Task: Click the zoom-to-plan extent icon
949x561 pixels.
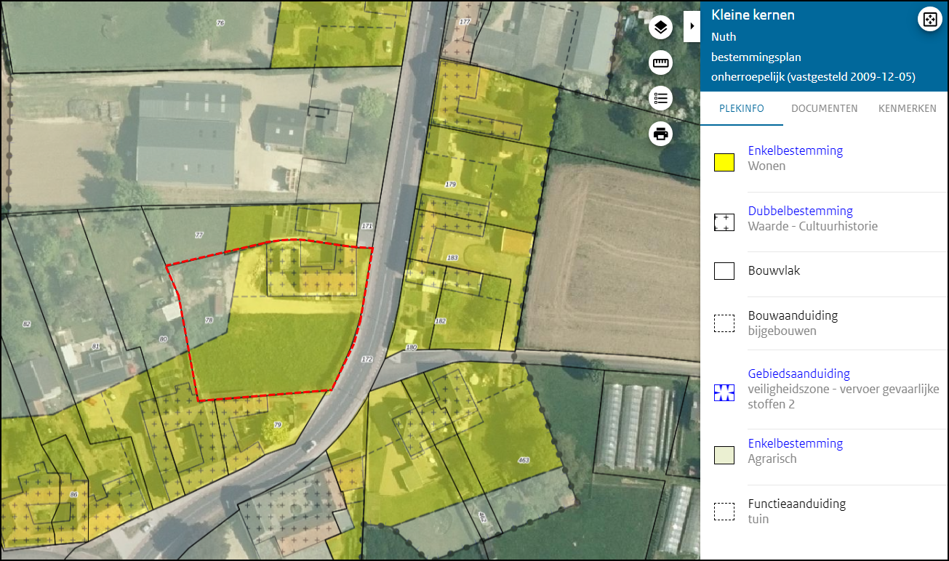Action: pos(929,20)
